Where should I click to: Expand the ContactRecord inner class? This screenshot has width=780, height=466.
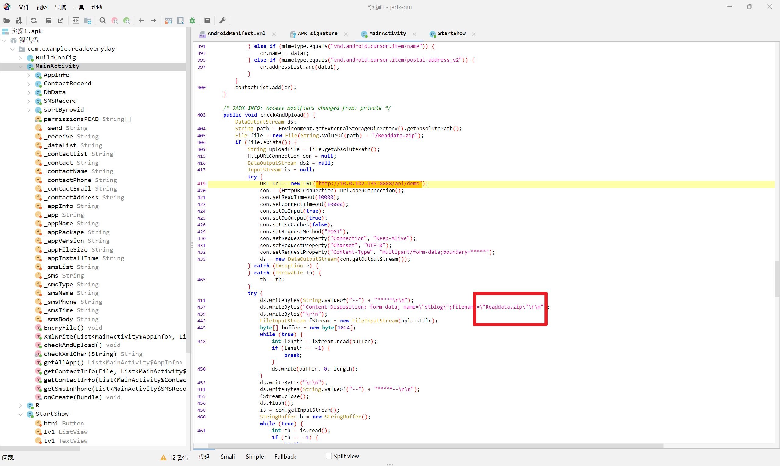pos(29,84)
